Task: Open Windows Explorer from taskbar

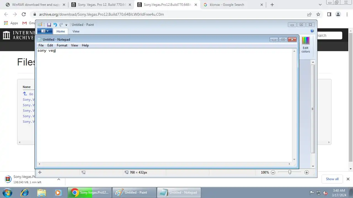Action: (x=41, y=193)
